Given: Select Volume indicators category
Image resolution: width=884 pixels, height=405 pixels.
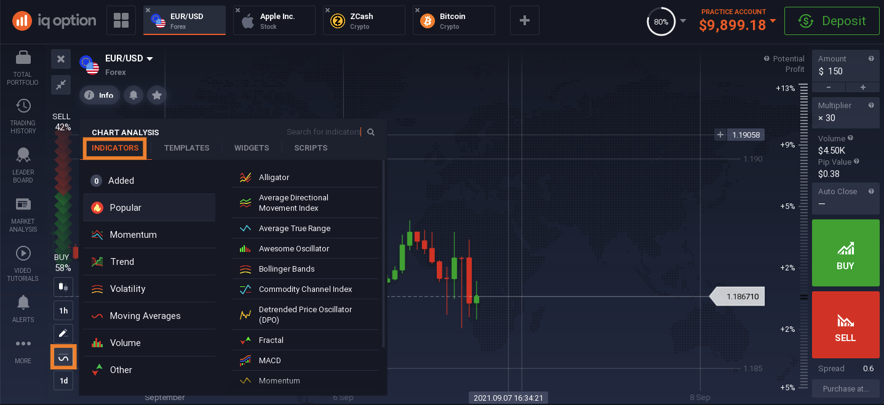Looking at the screenshot, I should 149,343.
